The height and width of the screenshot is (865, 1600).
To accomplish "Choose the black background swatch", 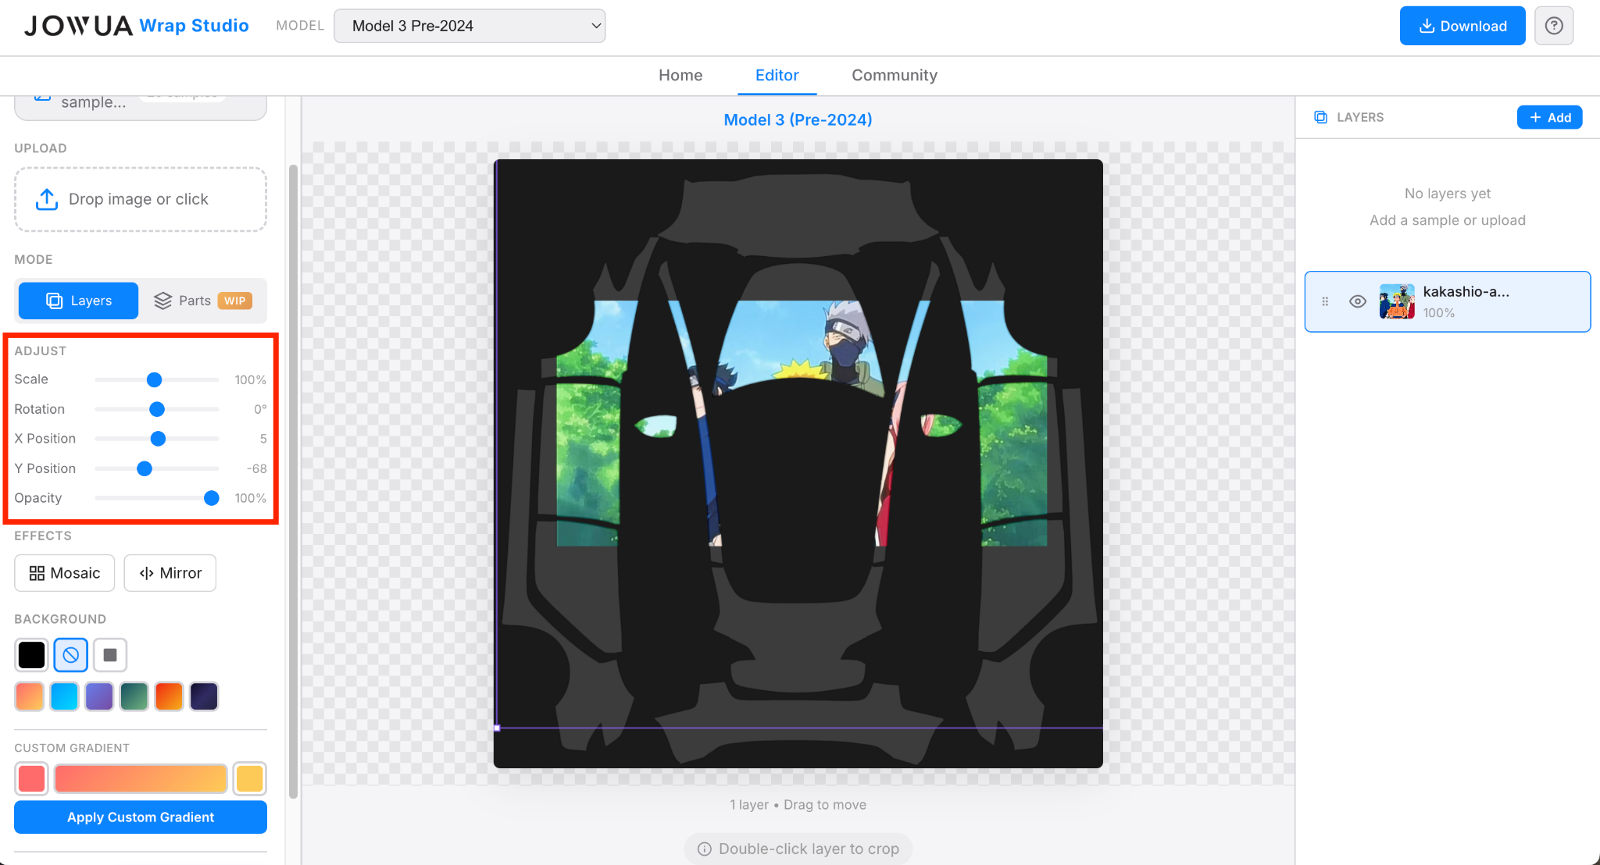I will (x=31, y=655).
